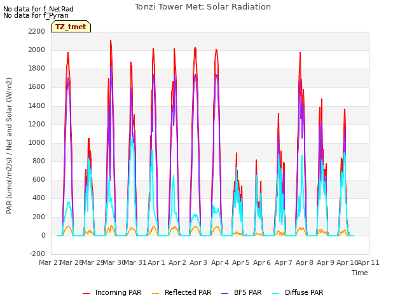The width and height of the screenshot is (407, 305).
Task: Click the Apr 1 x-axis date label
Action: pyautogui.click(x=156, y=262)
